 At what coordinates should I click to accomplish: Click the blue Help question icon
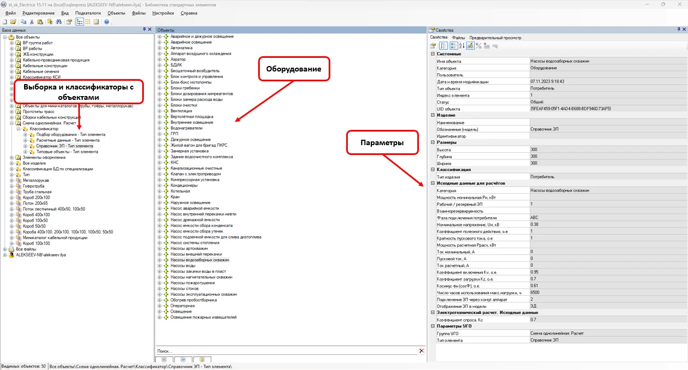[107, 22]
